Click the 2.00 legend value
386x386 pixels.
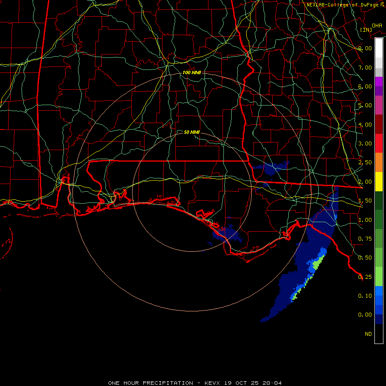(x=365, y=182)
